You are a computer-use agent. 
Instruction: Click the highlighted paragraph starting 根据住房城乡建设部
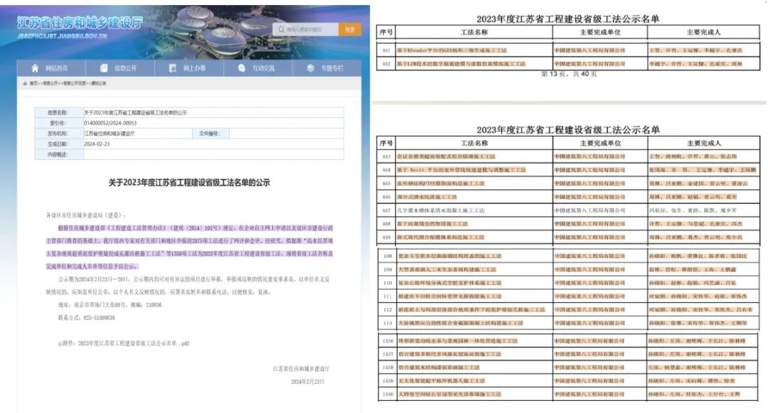coord(190,247)
